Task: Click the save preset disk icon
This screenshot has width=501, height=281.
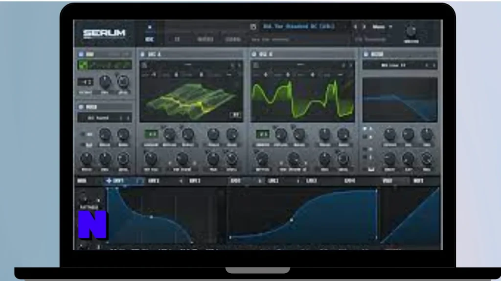Action: click(x=253, y=27)
